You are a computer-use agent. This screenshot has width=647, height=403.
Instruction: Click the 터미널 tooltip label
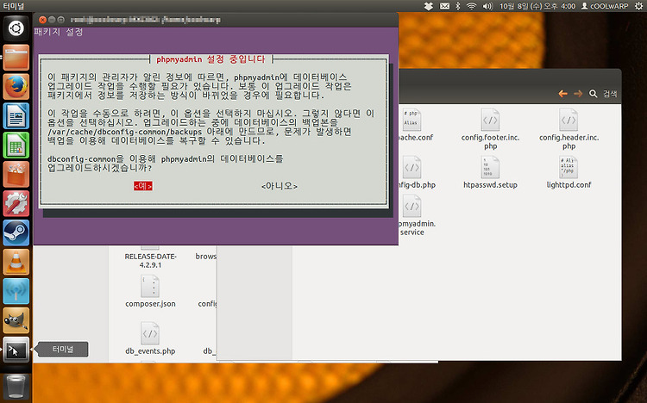click(x=63, y=350)
